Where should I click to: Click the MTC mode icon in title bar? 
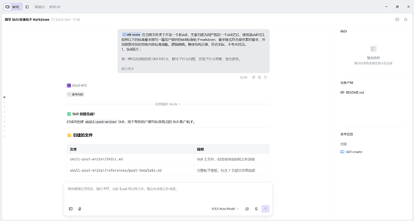7,7
